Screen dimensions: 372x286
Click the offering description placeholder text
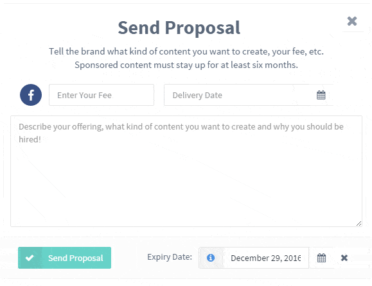coord(181,133)
